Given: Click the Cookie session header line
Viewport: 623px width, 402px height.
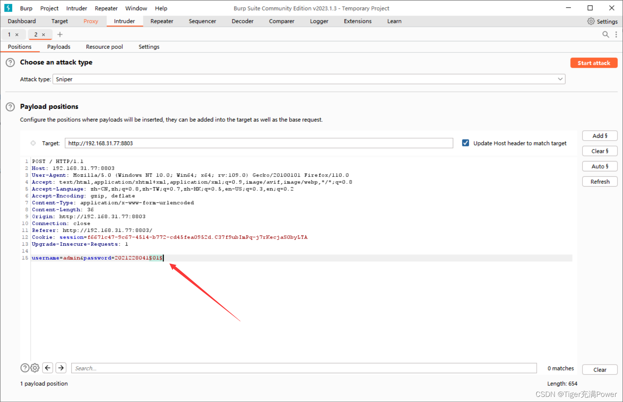Looking at the screenshot, I should tap(170, 237).
